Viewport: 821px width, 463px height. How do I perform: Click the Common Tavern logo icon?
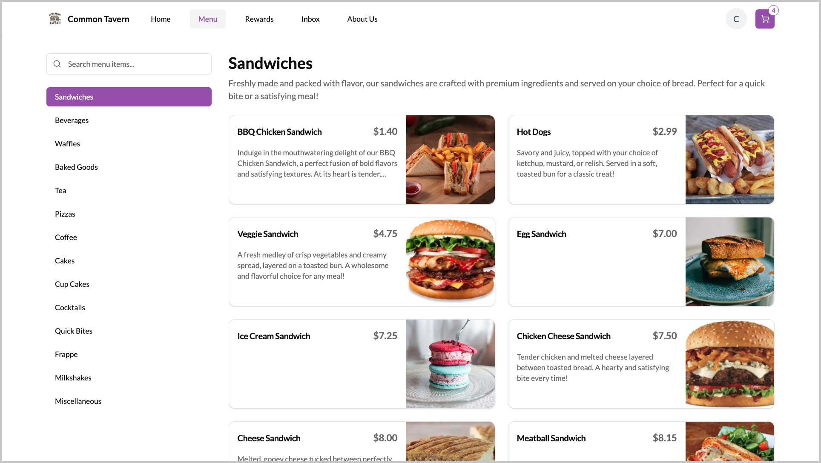click(55, 19)
